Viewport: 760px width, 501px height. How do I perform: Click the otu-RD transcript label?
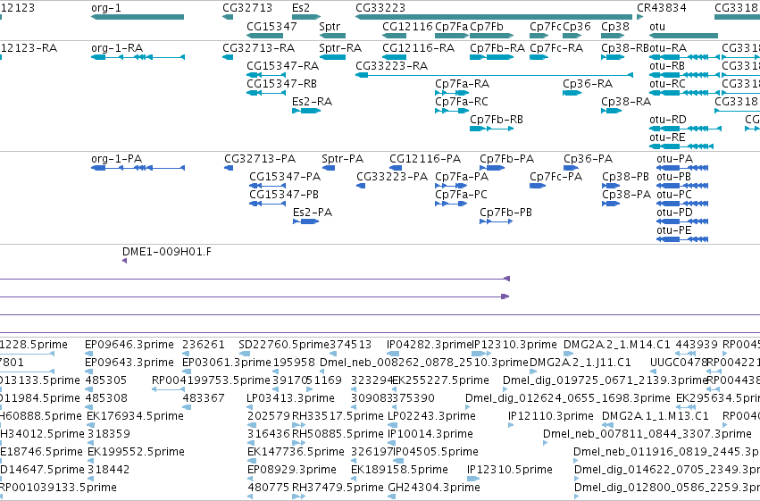(668, 120)
